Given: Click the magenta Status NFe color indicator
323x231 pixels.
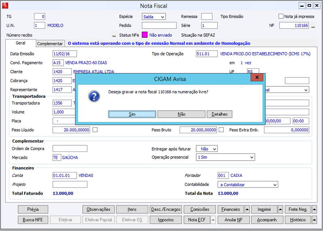Looking at the screenshot, I should (x=145, y=35).
